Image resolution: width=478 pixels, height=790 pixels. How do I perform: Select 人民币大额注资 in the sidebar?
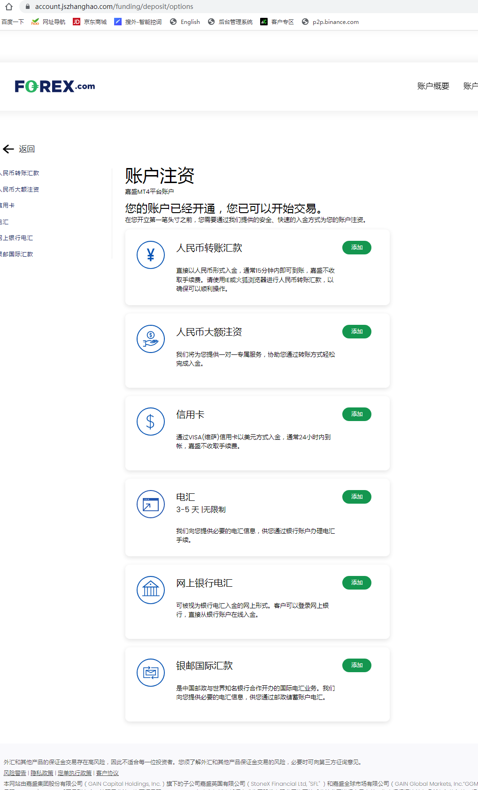click(x=19, y=190)
